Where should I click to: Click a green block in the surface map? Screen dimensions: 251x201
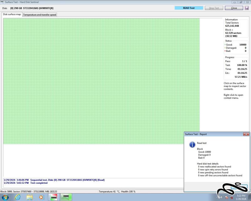(x=94, y=79)
